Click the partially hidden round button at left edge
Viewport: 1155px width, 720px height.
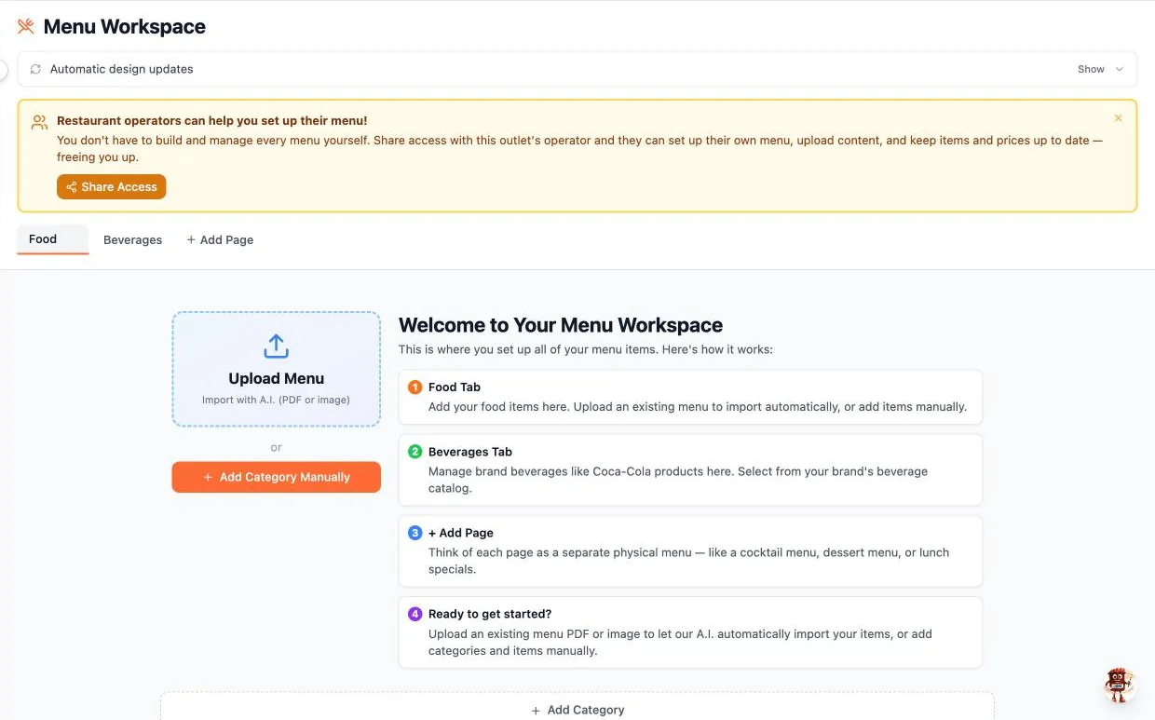click(3, 69)
